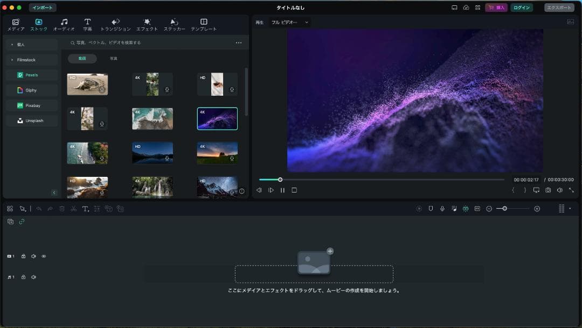Collapse the stock sources sidebar with the chevron
The width and height of the screenshot is (582, 328).
click(54, 192)
